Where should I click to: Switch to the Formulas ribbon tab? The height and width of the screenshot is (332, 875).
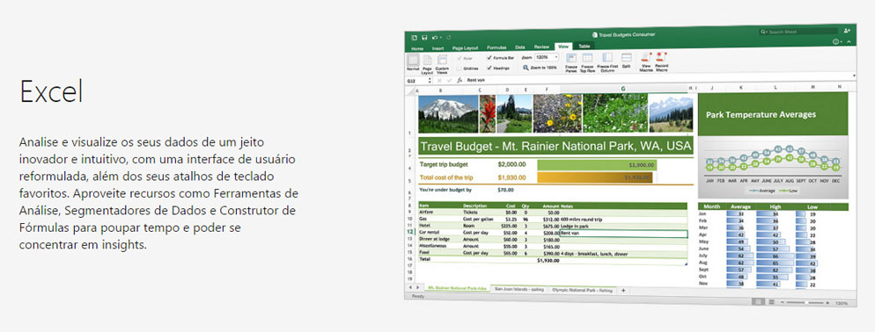496,48
